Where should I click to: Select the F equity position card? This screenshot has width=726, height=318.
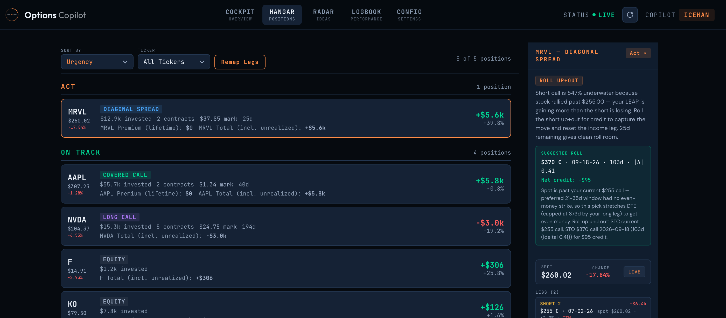pos(286,269)
